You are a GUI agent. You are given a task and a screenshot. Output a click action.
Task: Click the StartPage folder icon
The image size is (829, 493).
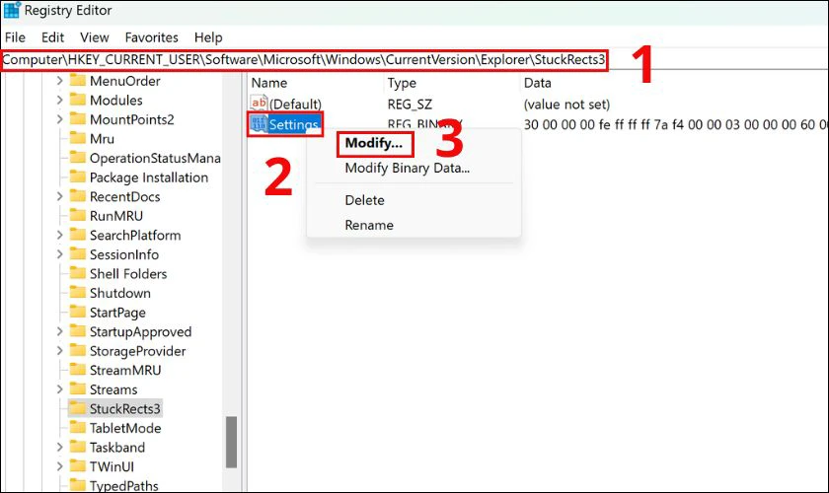coord(78,312)
